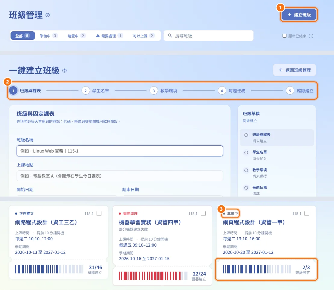Click the back arrow in 返回班級管理
The width and height of the screenshot is (334, 290).
(x=281, y=70)
